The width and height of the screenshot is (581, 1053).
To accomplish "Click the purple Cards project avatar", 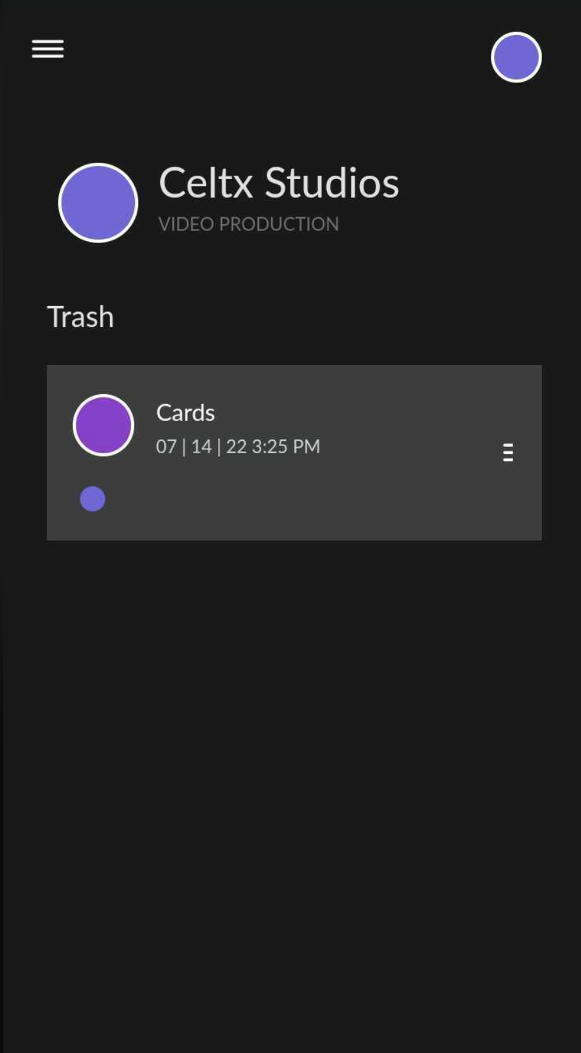I will click(103, 425).
